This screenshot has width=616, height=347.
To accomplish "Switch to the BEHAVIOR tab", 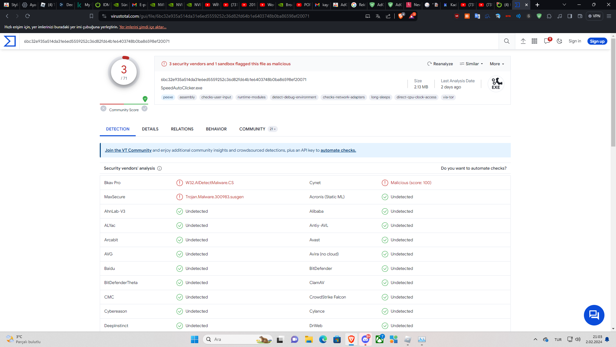I will pyautogui.click(x=216, y=129).
